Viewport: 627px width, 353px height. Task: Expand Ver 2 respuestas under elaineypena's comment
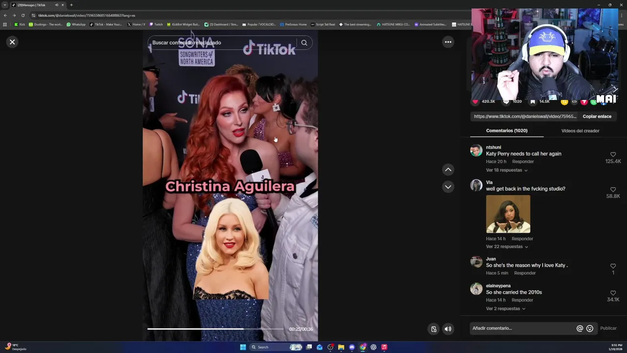pyautogui.click(x=506, y=309)
